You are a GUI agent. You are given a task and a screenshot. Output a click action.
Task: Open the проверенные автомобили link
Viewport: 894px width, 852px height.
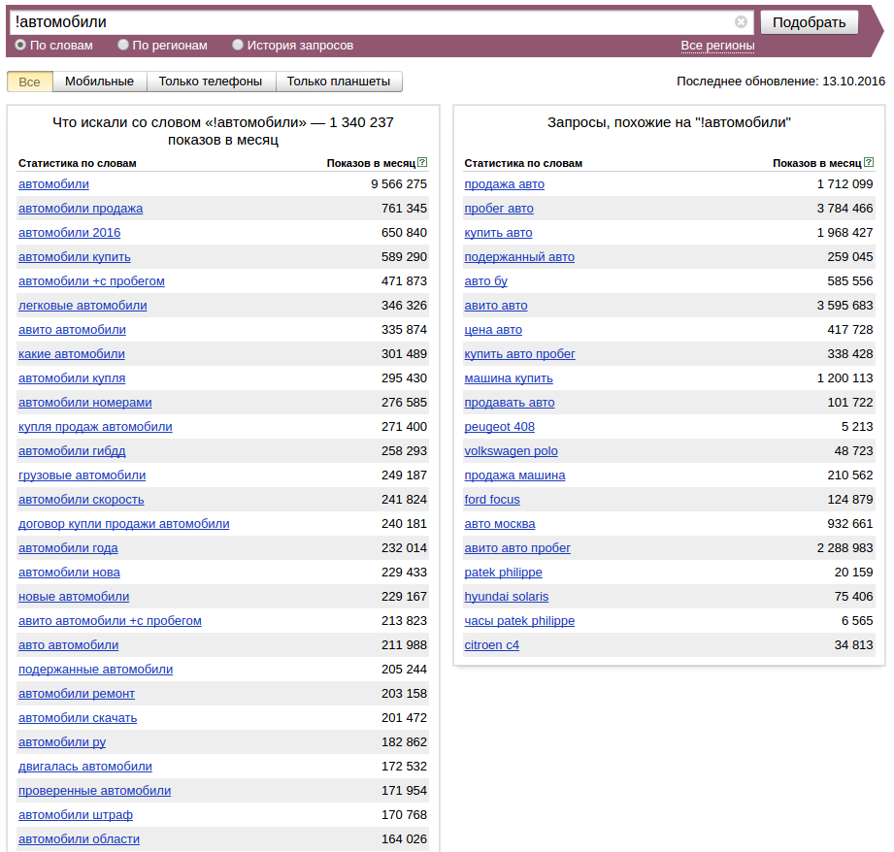pos(95,791)
